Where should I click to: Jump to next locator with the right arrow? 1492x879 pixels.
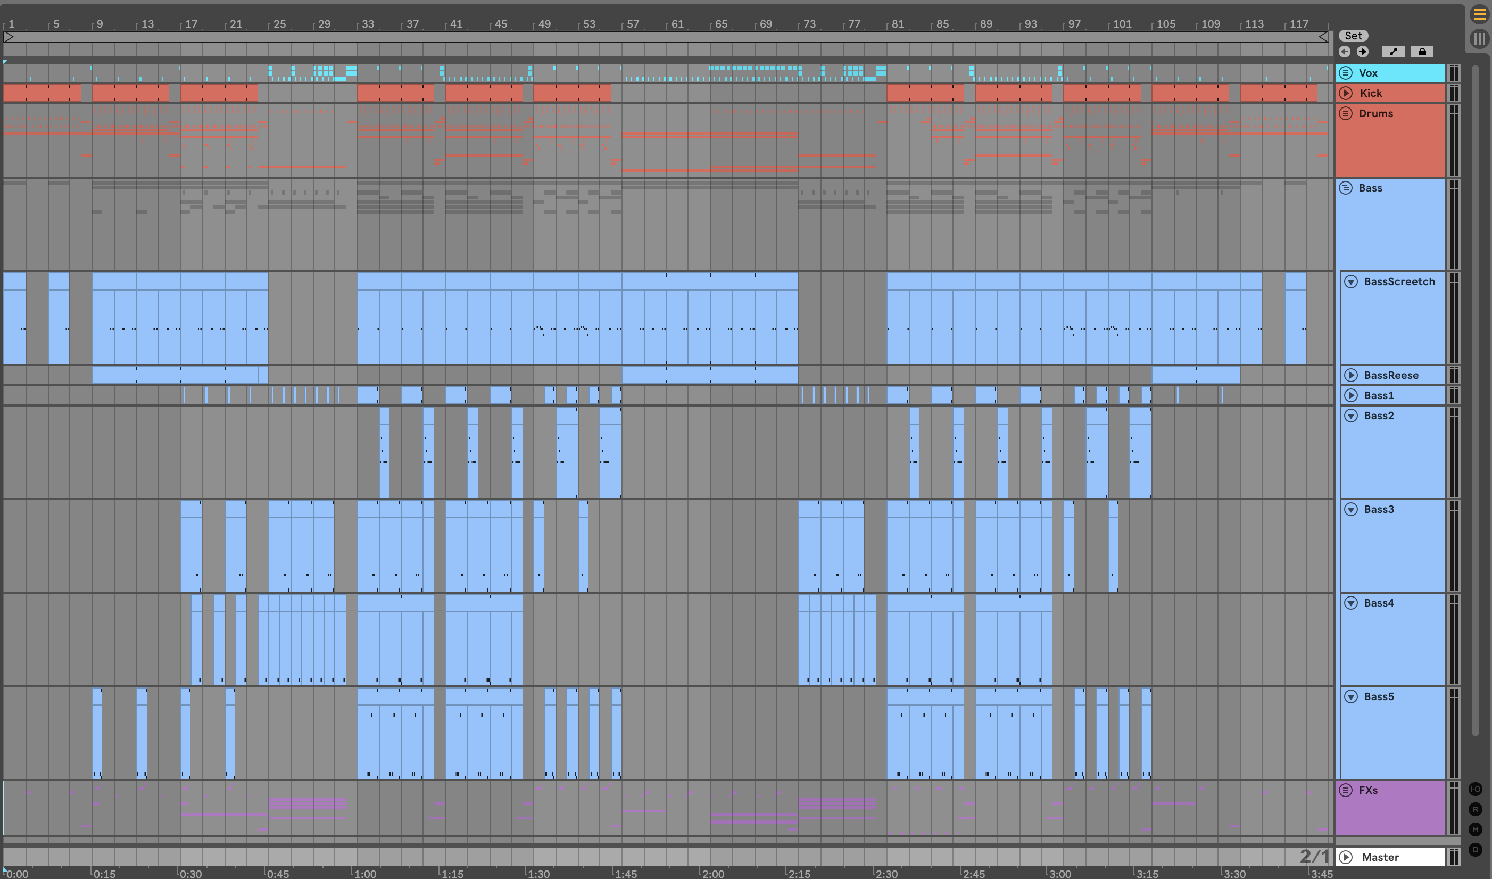[1362, 52]
